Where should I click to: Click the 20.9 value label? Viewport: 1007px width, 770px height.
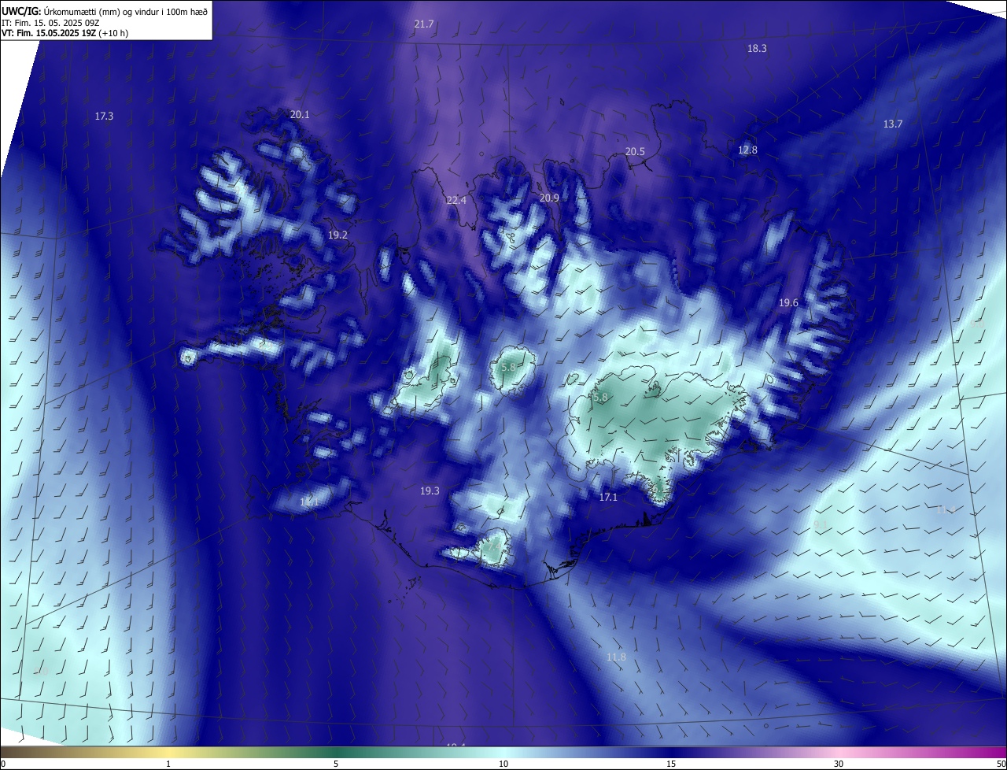click(549, 198)
